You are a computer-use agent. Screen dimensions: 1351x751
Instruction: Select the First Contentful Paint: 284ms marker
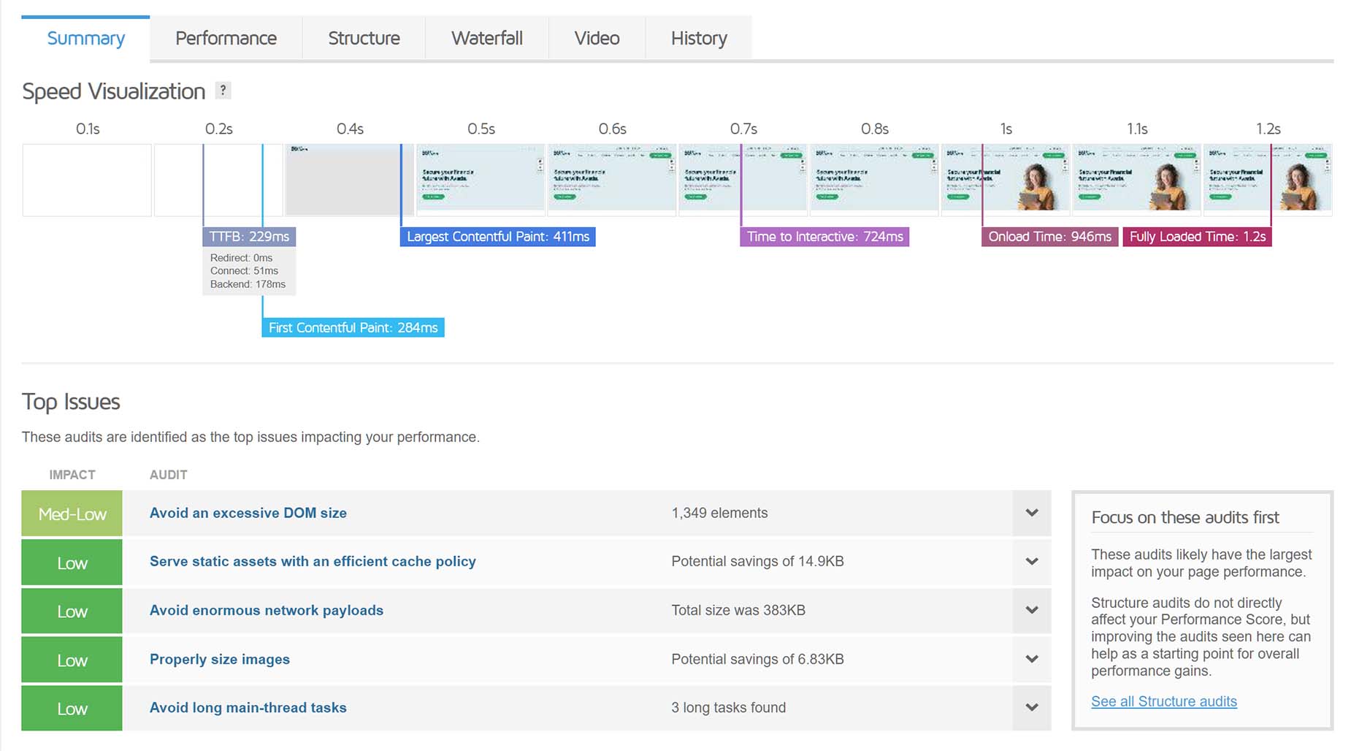[353, 327]
